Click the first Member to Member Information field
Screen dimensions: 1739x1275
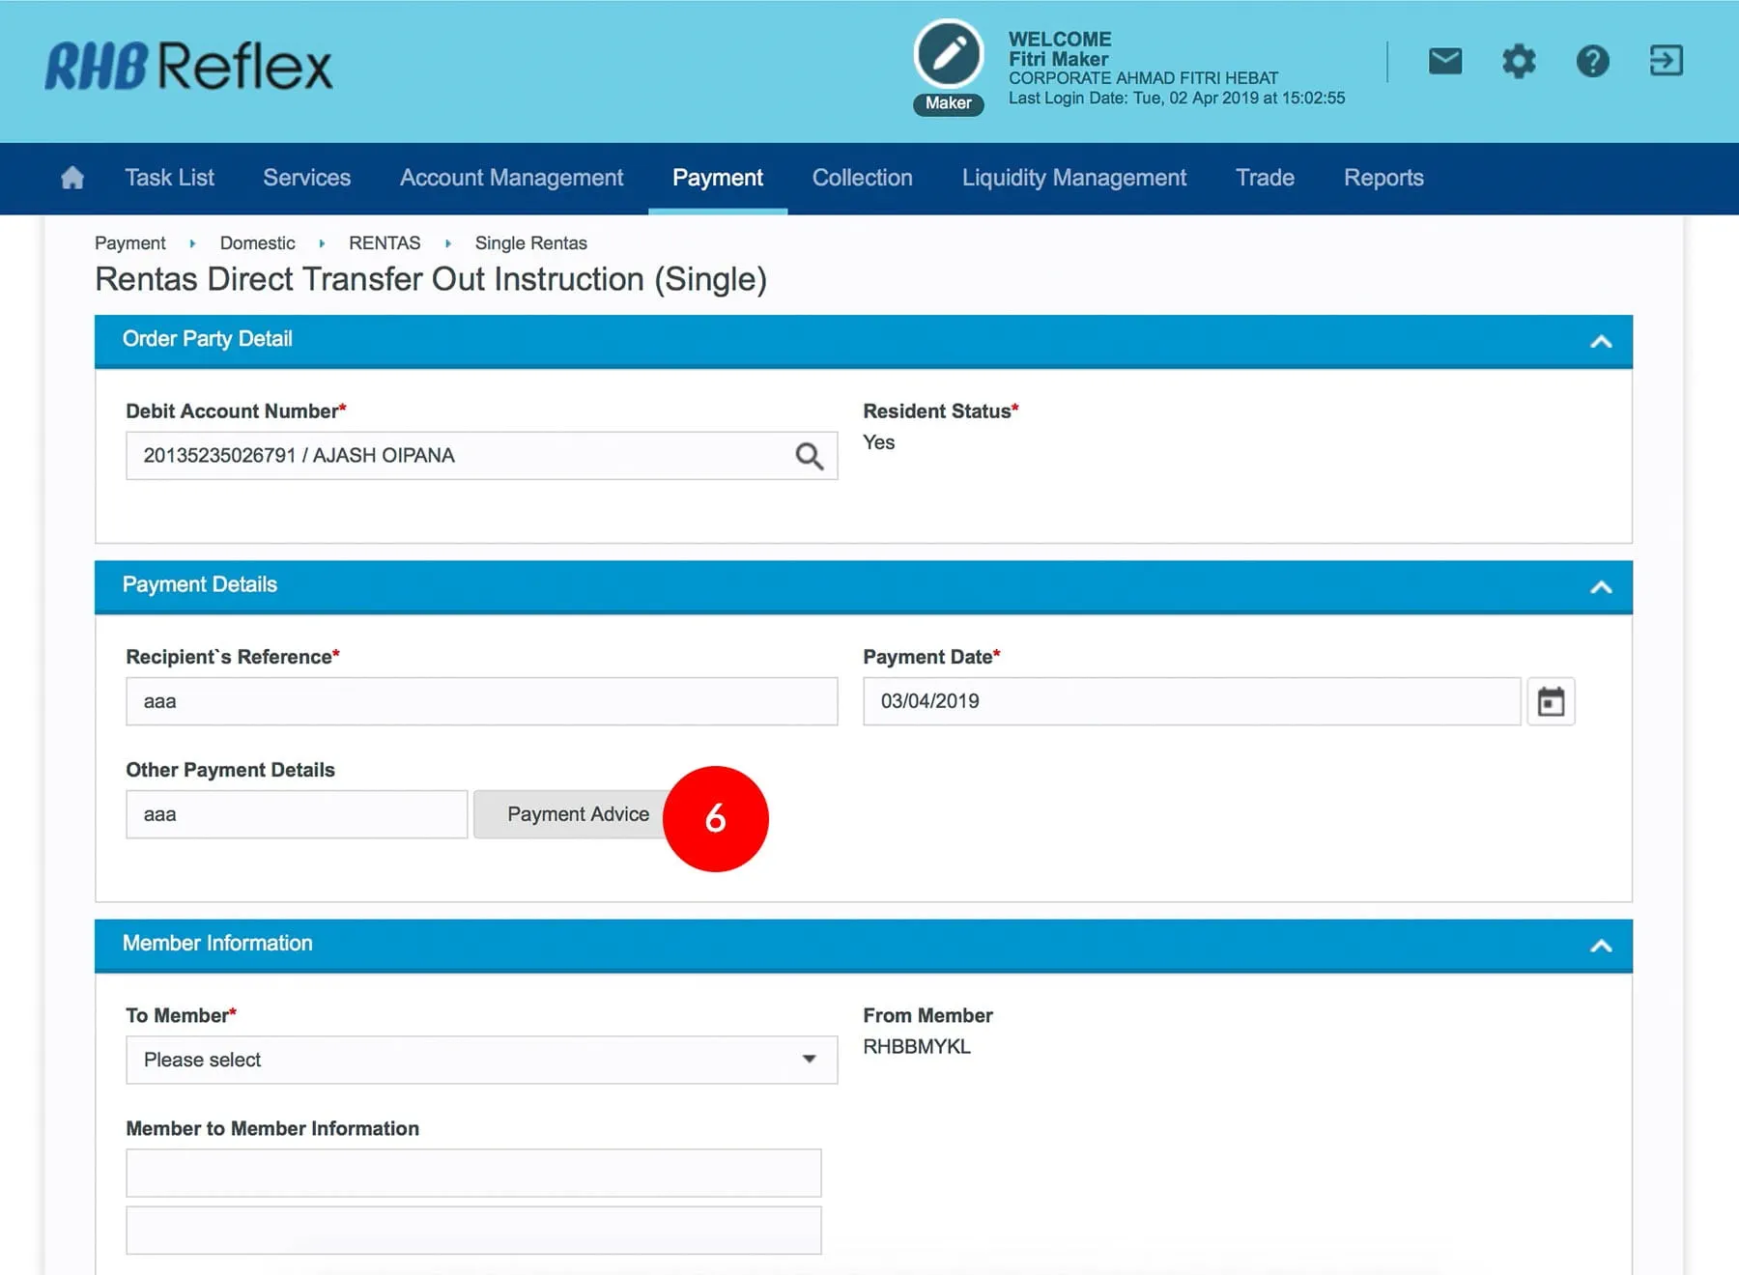[473, 1173]
